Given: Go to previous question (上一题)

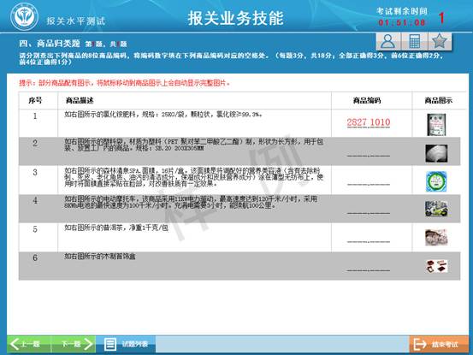Looking at the screenshot, I should pos(29,344).
